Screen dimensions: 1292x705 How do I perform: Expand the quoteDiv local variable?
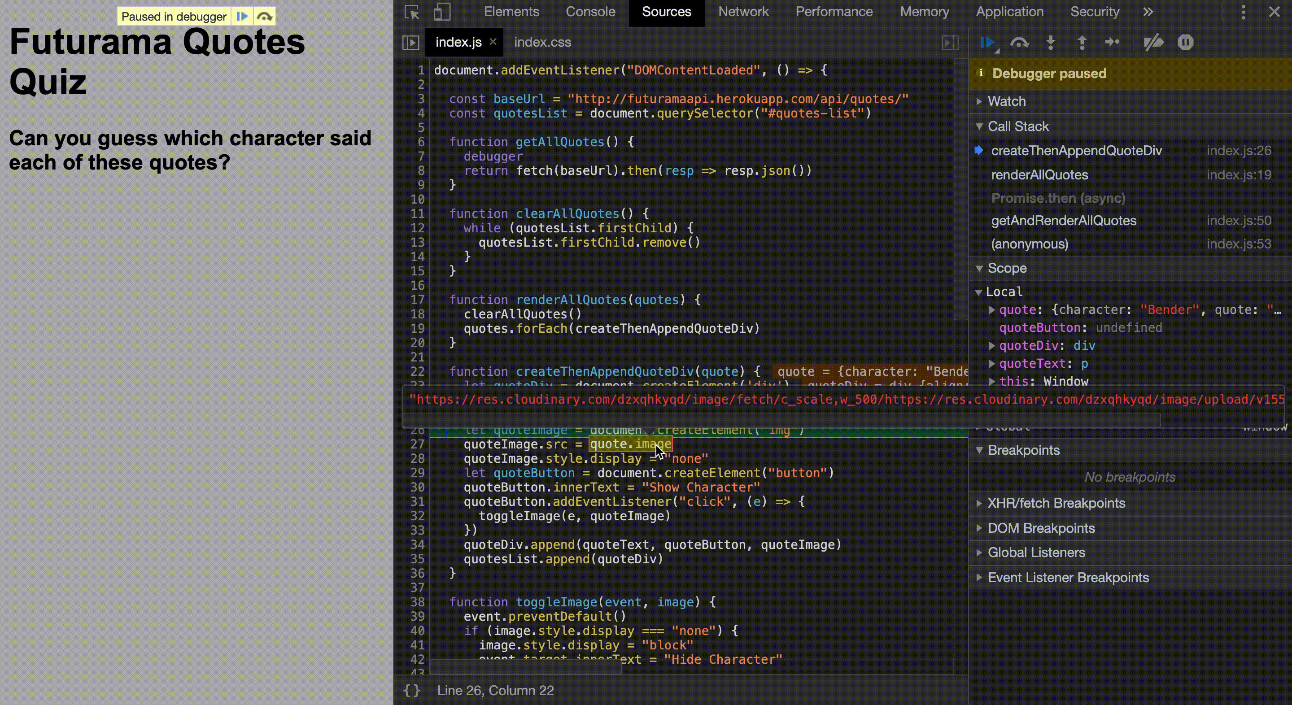pos(991,345)
